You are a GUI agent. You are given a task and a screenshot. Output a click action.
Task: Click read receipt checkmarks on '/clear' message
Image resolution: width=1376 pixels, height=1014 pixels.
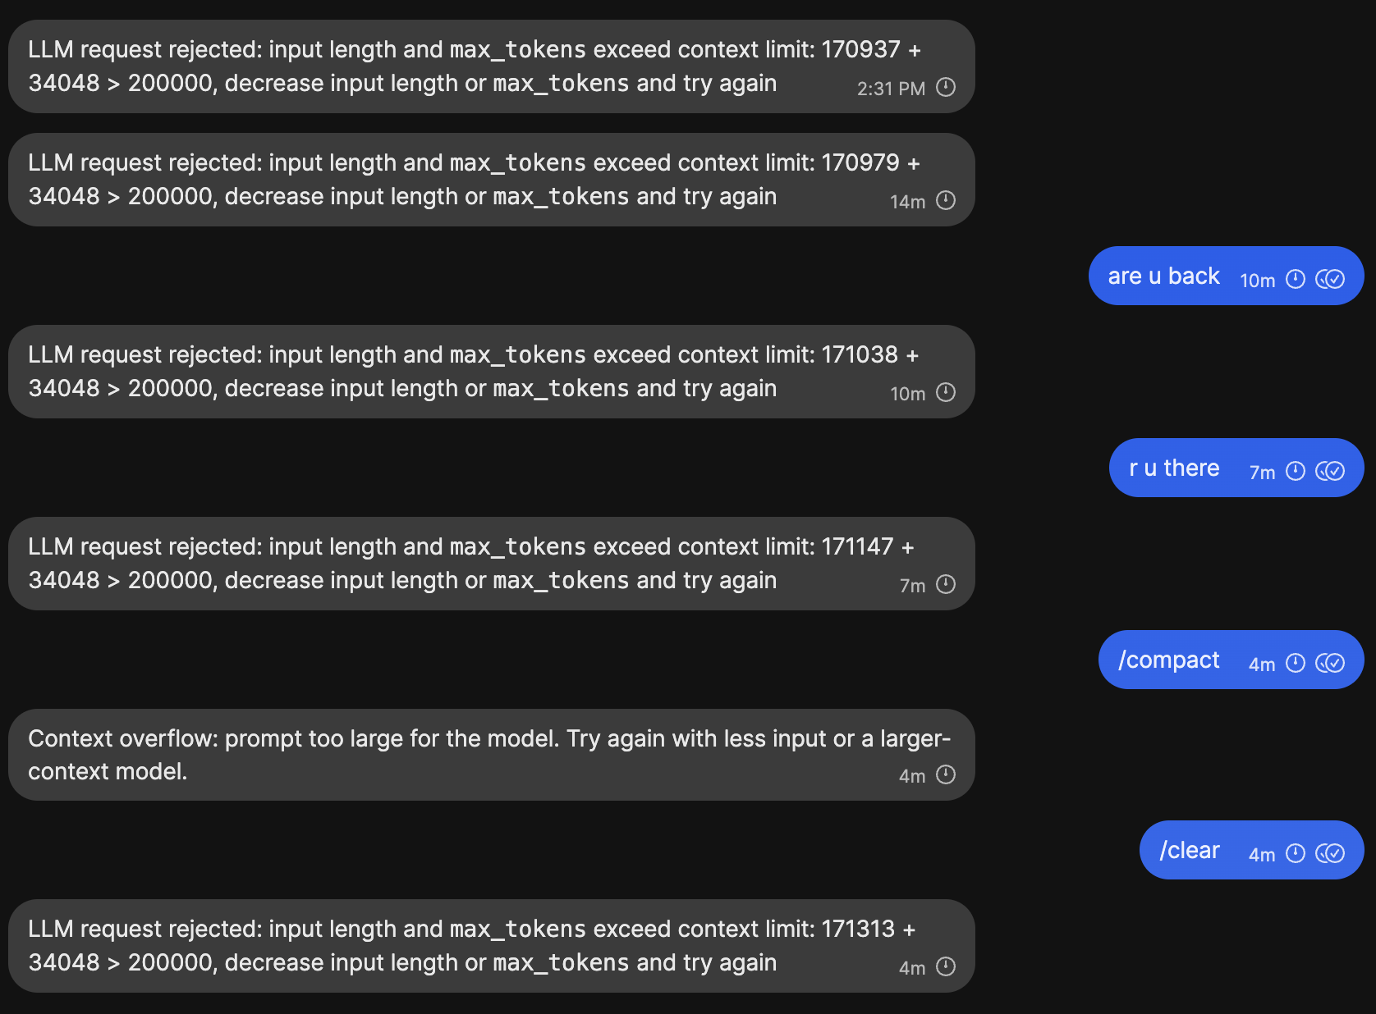(x=1330, y=853)
